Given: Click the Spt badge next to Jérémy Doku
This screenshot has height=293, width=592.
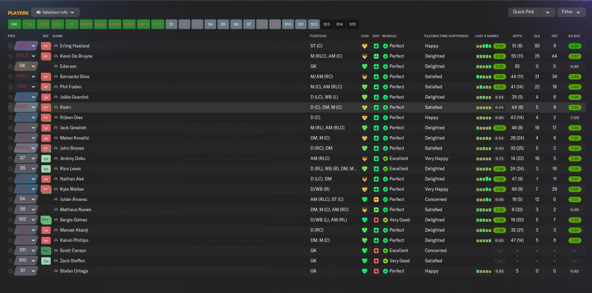Looking at the screenshot, I should pyautogui.click(x=46, y=158).
